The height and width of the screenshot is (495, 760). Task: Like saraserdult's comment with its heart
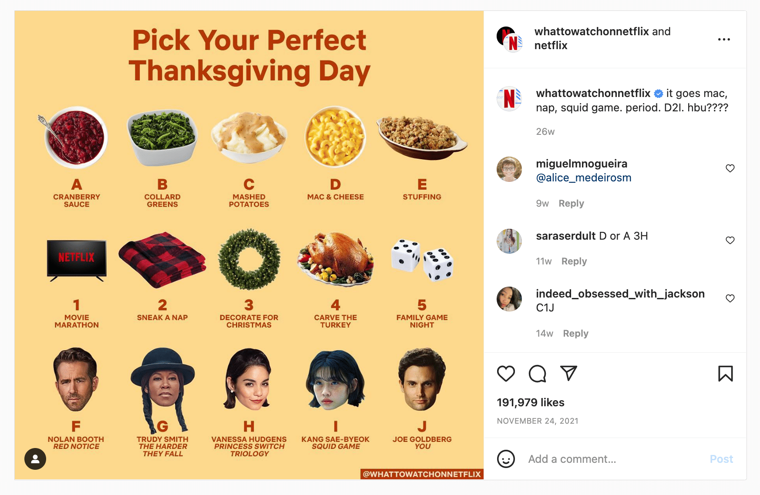pos(730,240)
